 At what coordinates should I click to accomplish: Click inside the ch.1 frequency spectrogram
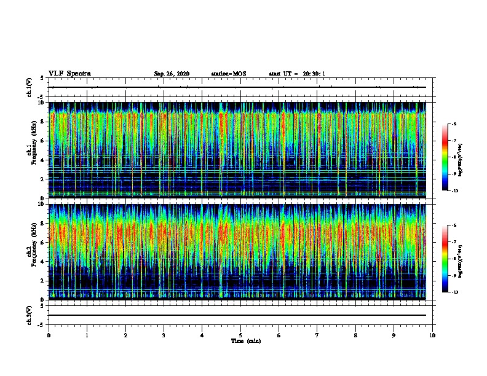coord(237,150)
